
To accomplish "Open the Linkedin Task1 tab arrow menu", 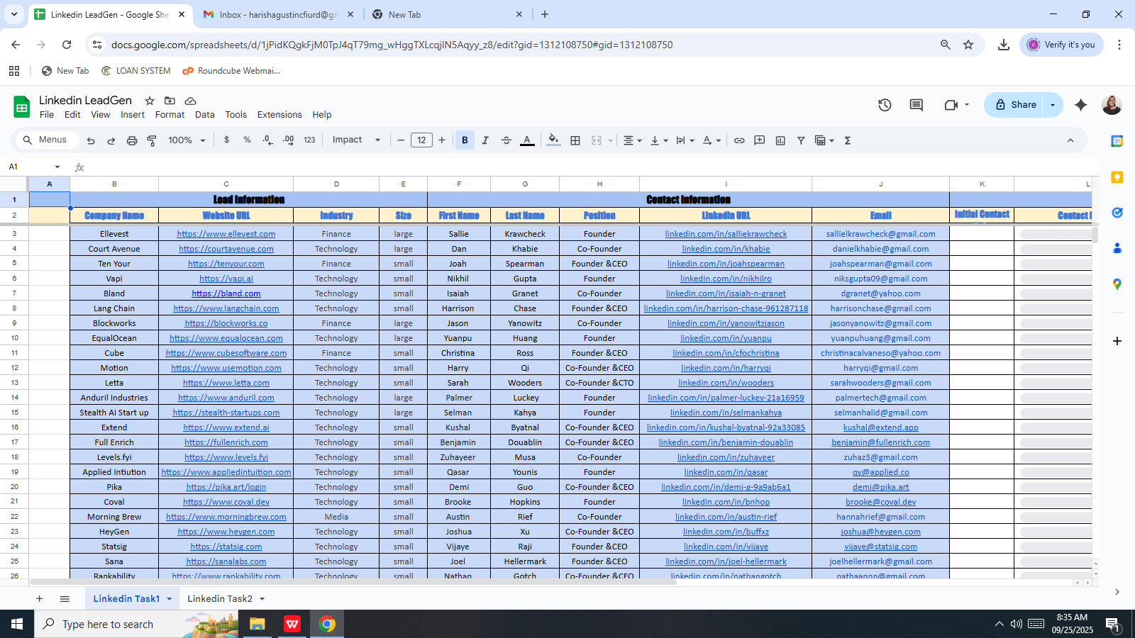I will (x=170, y=599).
